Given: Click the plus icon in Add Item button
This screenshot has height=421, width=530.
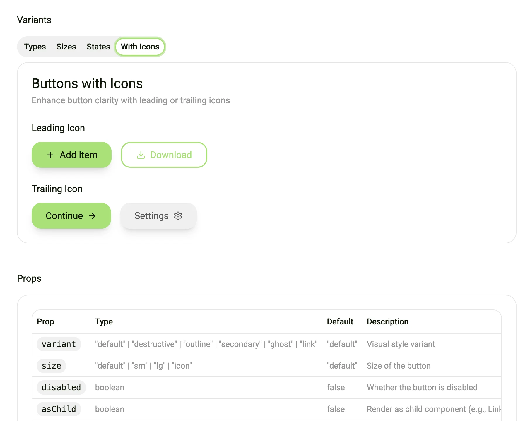Looking at the screenshot, I should (x=50, y=155).
